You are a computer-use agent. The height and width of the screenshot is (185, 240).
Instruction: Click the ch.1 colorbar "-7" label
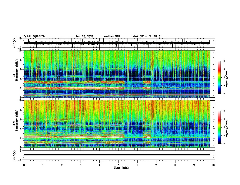click(223, 94)
